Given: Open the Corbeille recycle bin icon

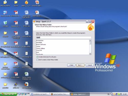Looking at the screenshot, I should [5, 24].
